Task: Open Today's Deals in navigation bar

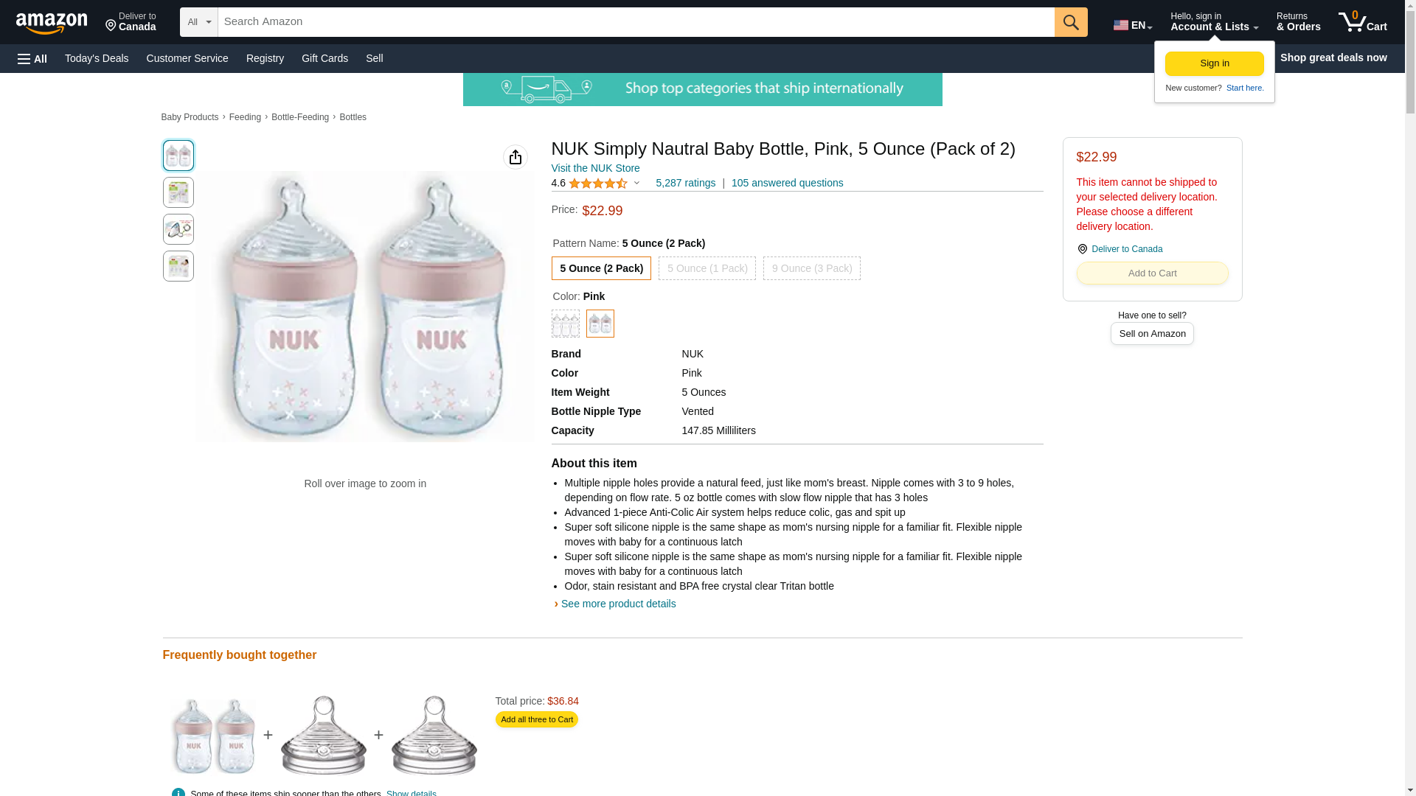Action: [97, 58]
